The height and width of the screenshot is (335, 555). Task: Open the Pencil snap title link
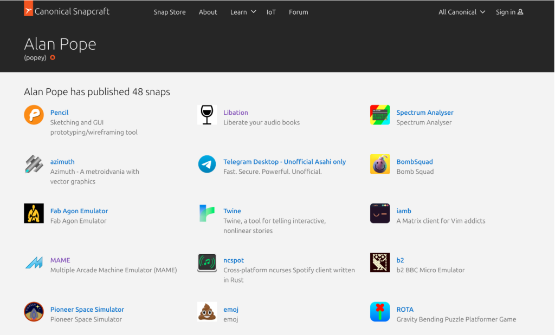59,113
